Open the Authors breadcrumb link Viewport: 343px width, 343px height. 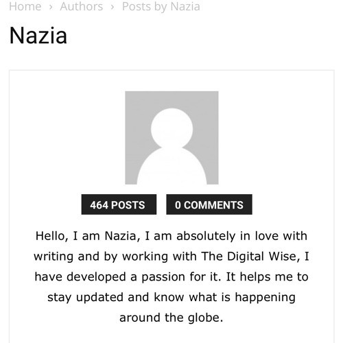[82, 6]
